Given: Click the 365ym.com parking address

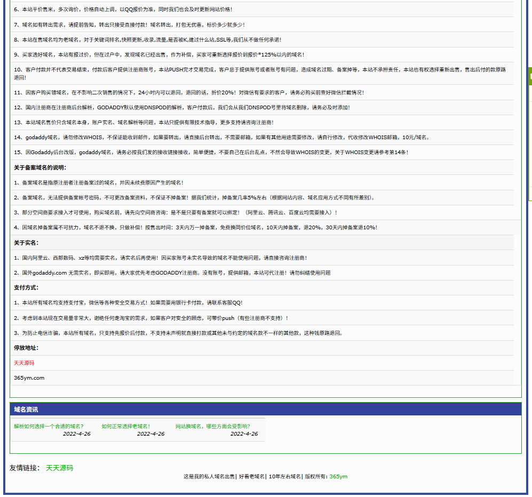Looking at the screenshot, I should (x=29, y=378).
